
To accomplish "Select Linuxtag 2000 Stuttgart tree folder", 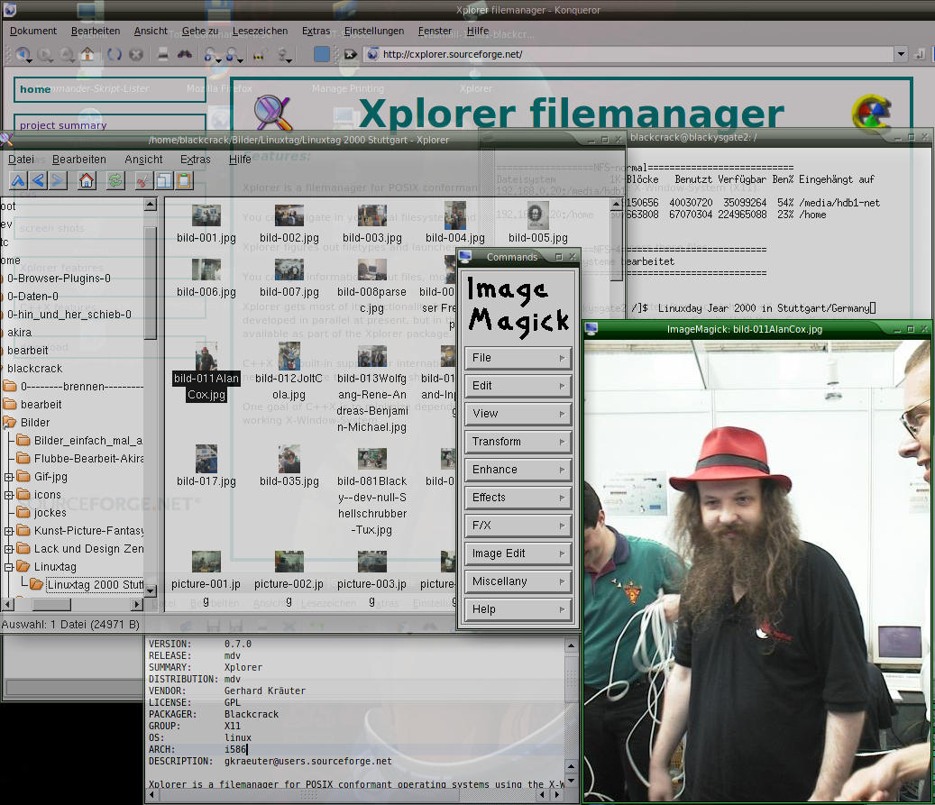I will pos(95,585).
